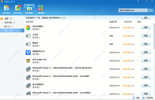Uninstall 爱奇艺 with 卸载 button

146,44
